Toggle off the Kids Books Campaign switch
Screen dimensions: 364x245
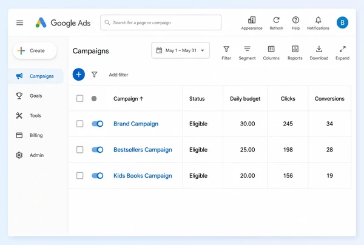(98, 176)
